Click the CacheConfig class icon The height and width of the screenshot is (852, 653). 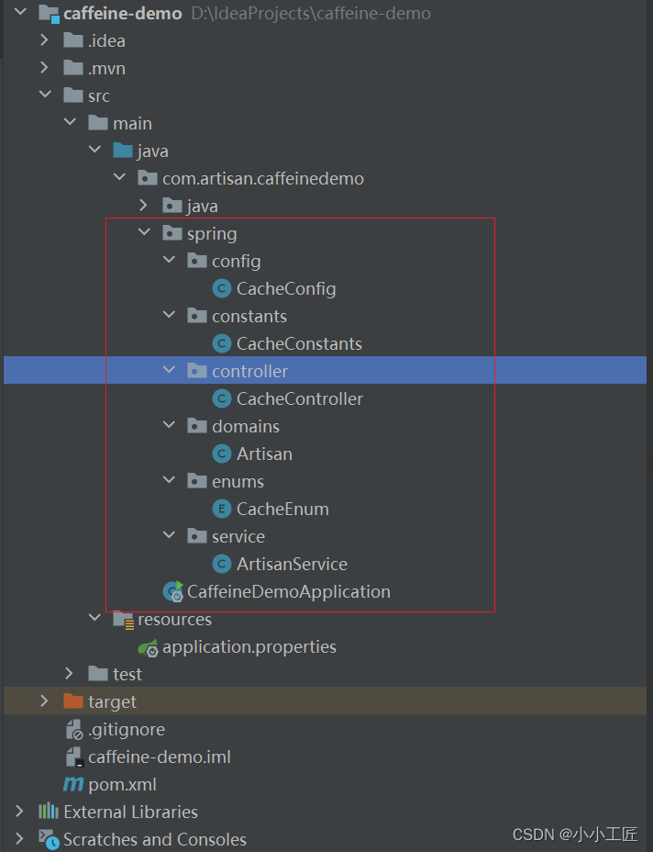221,288
